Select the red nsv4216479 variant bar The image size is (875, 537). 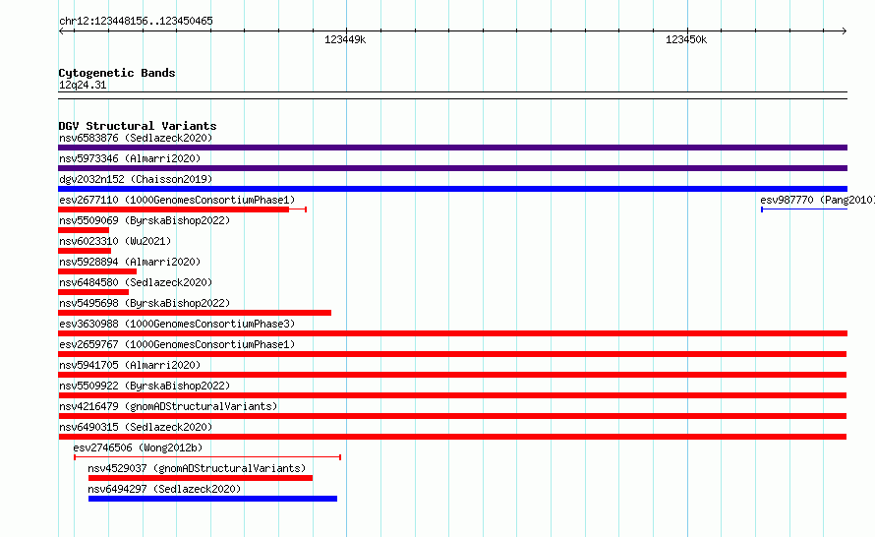(452, 416)
